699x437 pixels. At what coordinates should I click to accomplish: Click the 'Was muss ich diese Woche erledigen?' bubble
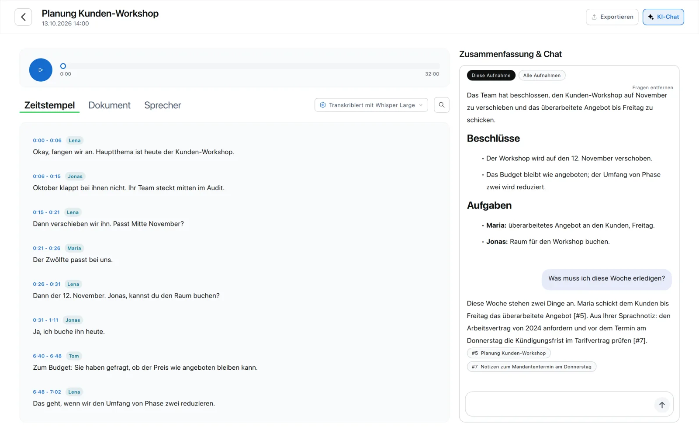606,279
